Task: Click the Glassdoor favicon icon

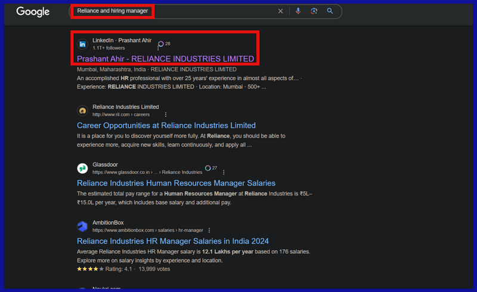Action: pos(82,169)
